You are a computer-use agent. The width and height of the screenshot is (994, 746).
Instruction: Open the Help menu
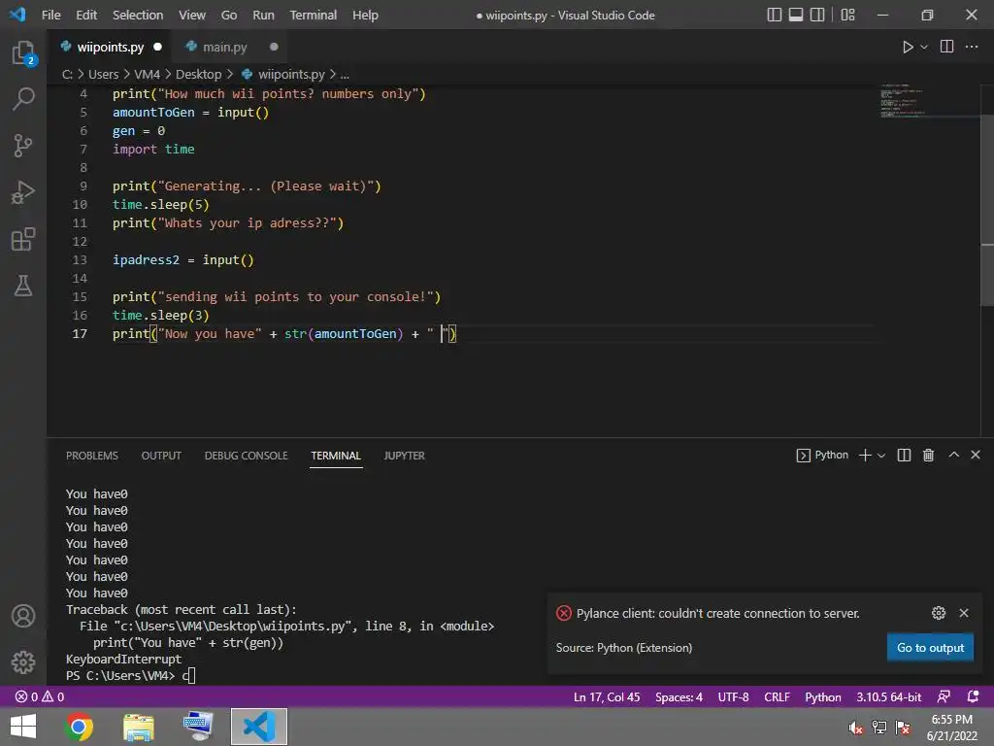[x=365, y=15]
